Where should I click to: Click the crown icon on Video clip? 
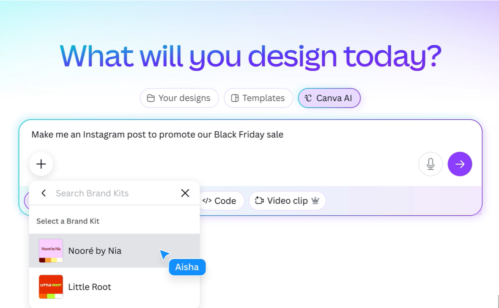315,201
